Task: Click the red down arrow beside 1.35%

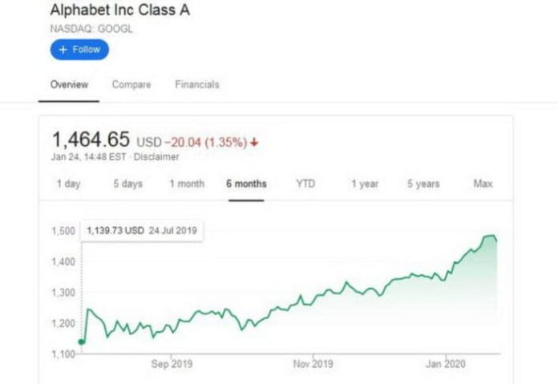Action: coord(253,143)
